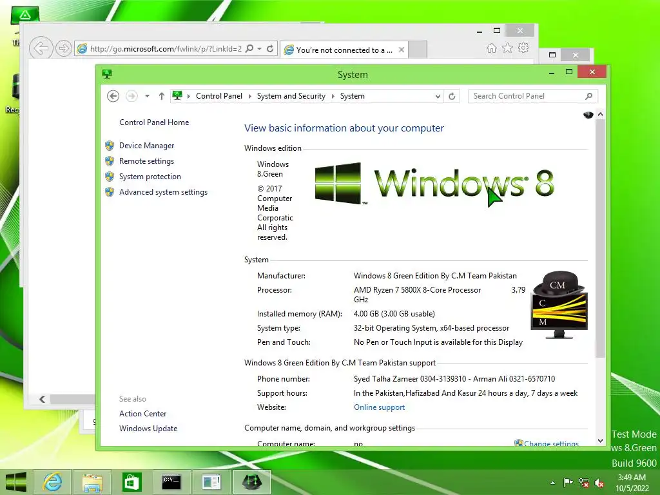660x495 pixels.
Task: Open Control Panel Home
Action: 154,122
